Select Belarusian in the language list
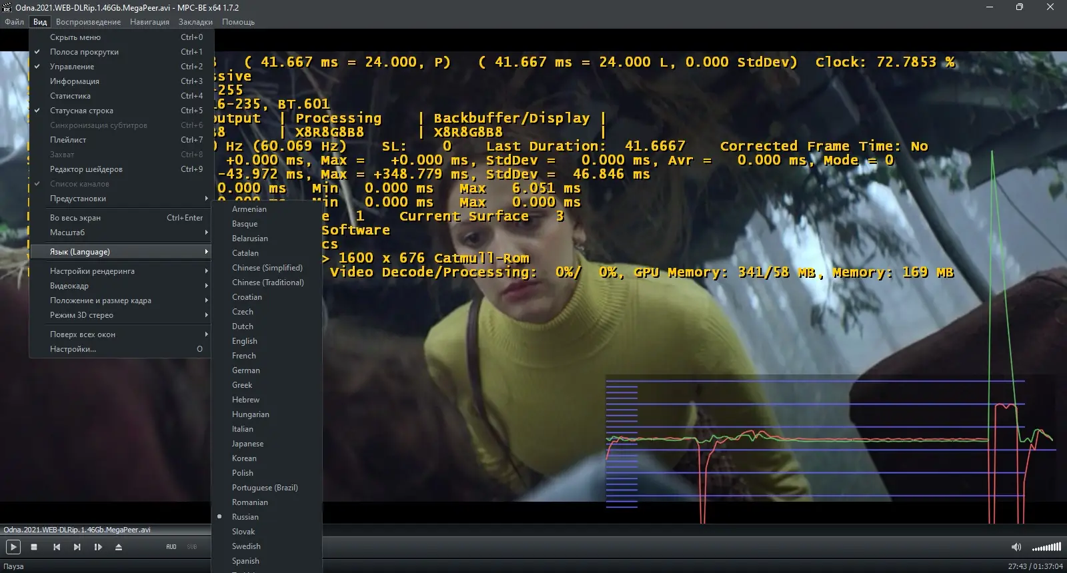This screenshot has height=573, width=1067. coord(267,239)
